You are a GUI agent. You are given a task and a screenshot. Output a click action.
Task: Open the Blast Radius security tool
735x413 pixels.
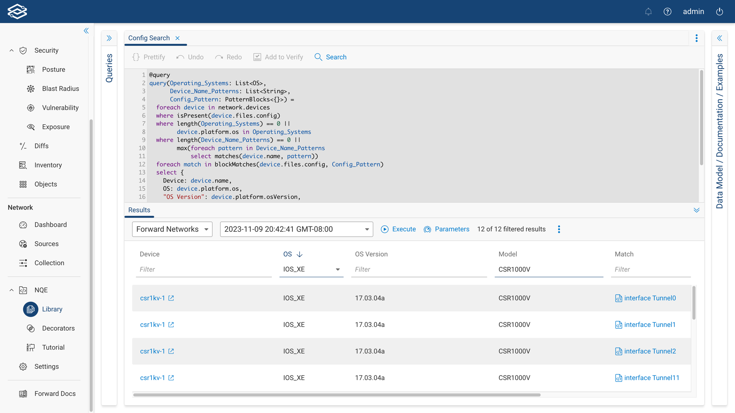(31, 88)
